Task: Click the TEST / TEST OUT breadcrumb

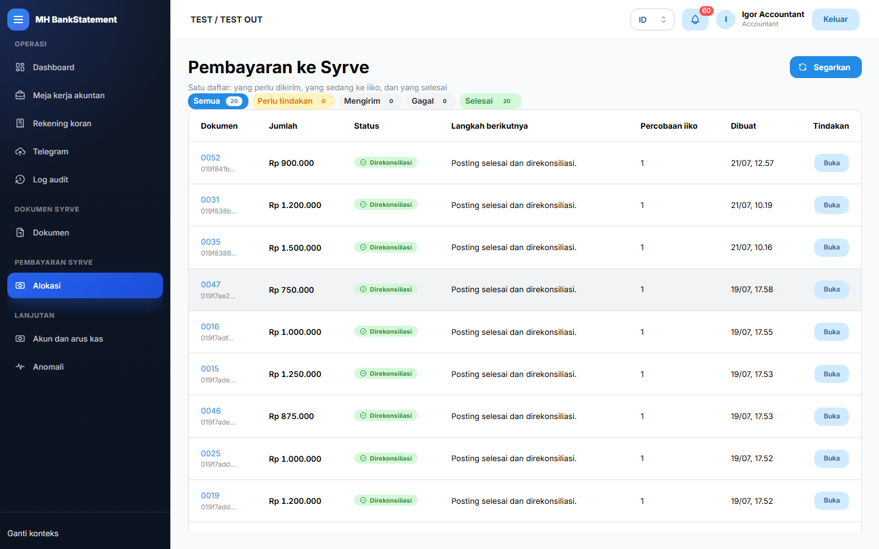Action: [x=226, y=20]
